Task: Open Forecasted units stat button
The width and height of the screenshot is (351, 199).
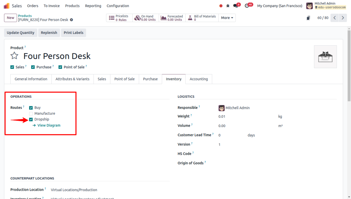Action: [x=172, y=18]
